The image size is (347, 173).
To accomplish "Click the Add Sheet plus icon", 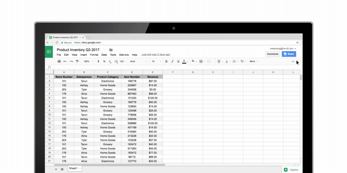I will (x=56, y=169).
